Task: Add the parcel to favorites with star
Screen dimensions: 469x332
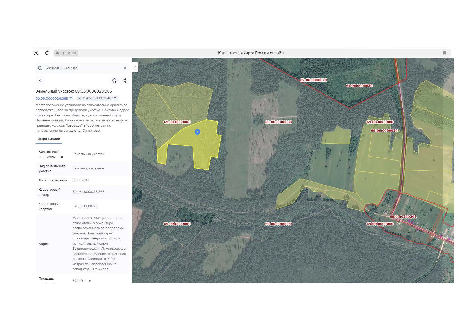Action: pyautogui.click(x=114, y=81)
